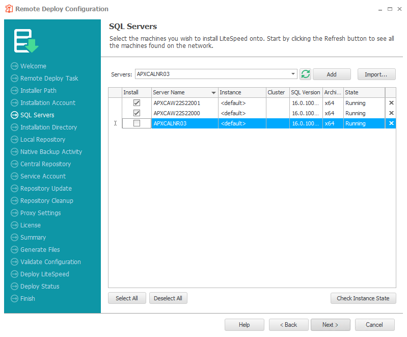
Task: Remove row APXCAW22S22001 with its X icon
Action: coord(391,103)
